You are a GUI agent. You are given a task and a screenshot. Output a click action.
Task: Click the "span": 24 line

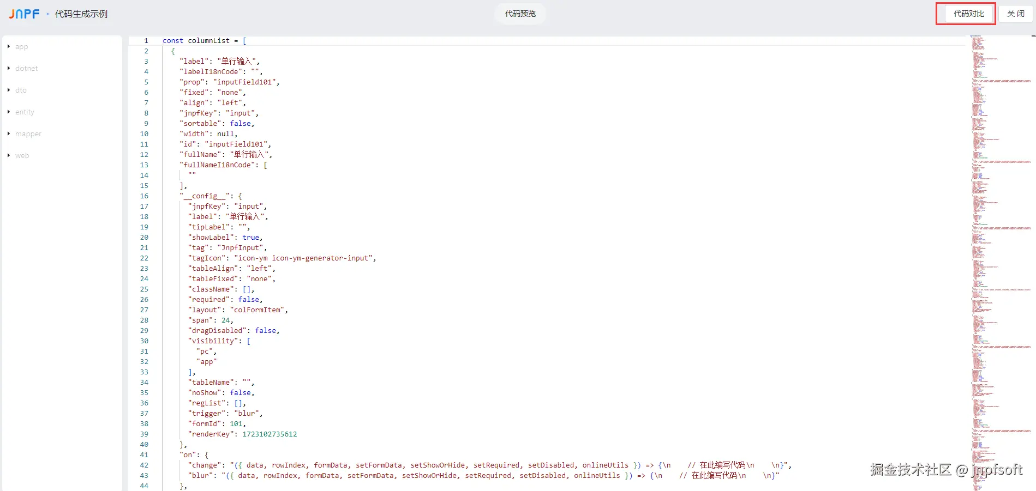click(x=211, y=320)
